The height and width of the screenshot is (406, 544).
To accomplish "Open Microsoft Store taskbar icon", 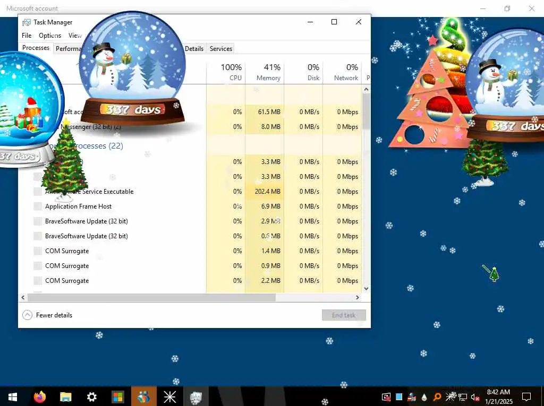I will click(x=118, y=396).
